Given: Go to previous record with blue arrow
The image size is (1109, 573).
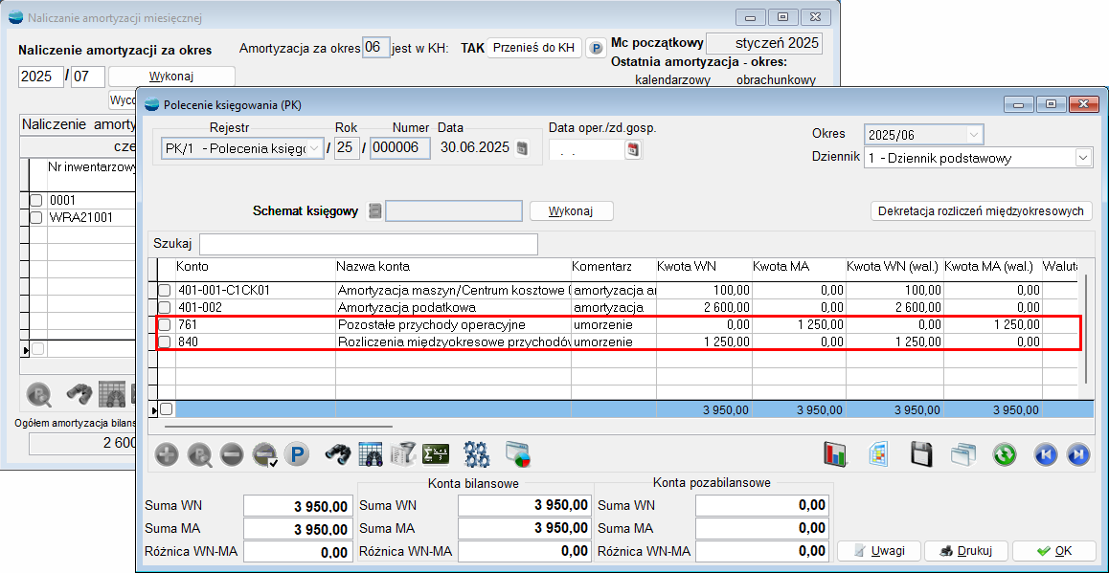Looking at the screenshot, I should pyautogui.click(x=1045, y=453).
